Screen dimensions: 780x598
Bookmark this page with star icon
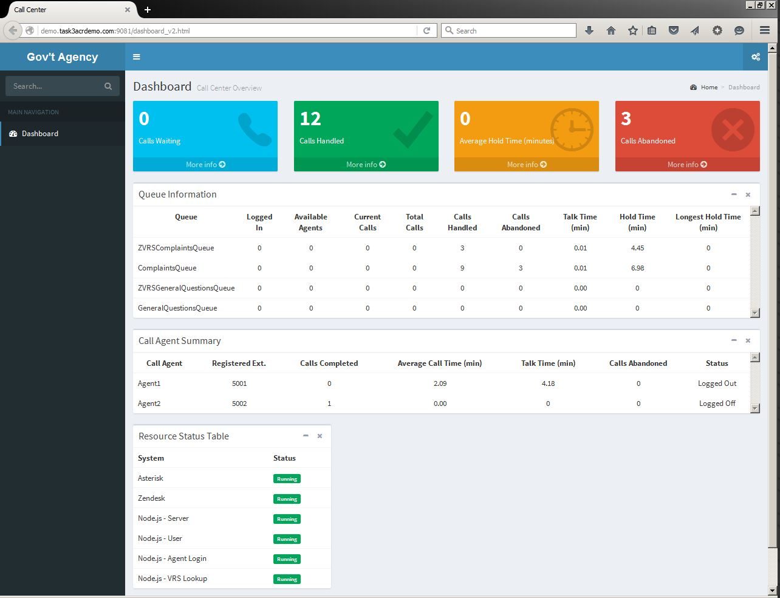click(x=633, y=30)
